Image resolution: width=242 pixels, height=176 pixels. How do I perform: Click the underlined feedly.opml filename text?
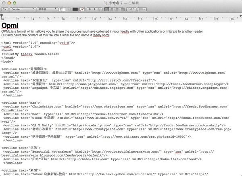coord(101,35)
